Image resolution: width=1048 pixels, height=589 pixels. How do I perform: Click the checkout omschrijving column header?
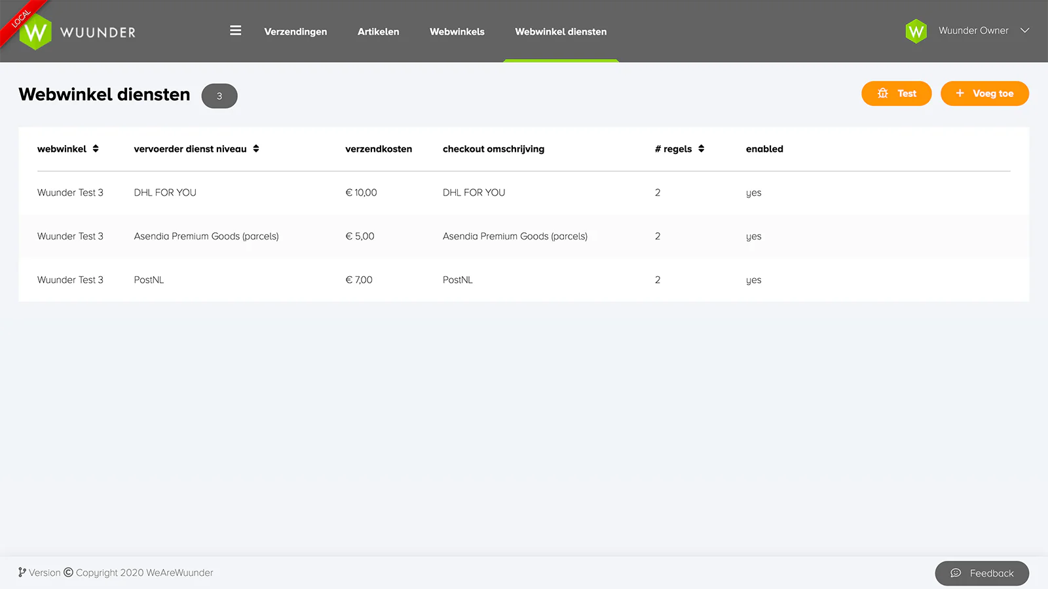click(x=493, y=149)
